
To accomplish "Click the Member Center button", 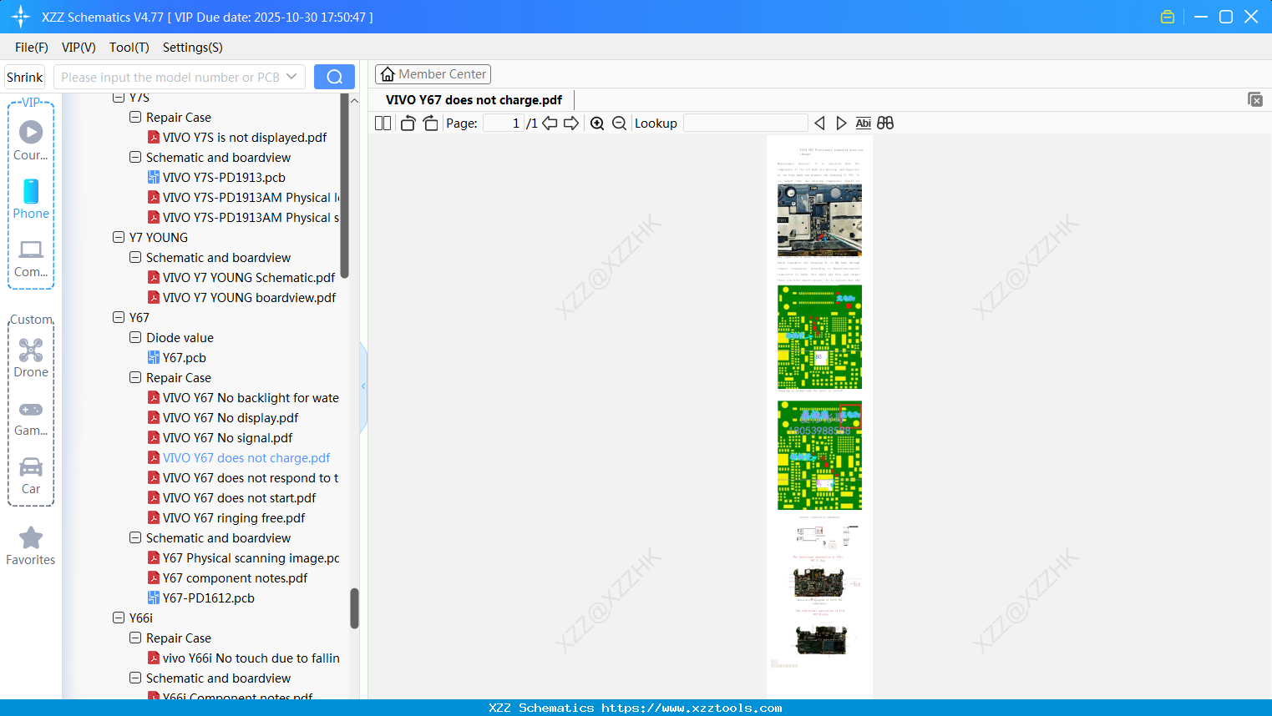I will pyautogui.click(x=433, y=74).
